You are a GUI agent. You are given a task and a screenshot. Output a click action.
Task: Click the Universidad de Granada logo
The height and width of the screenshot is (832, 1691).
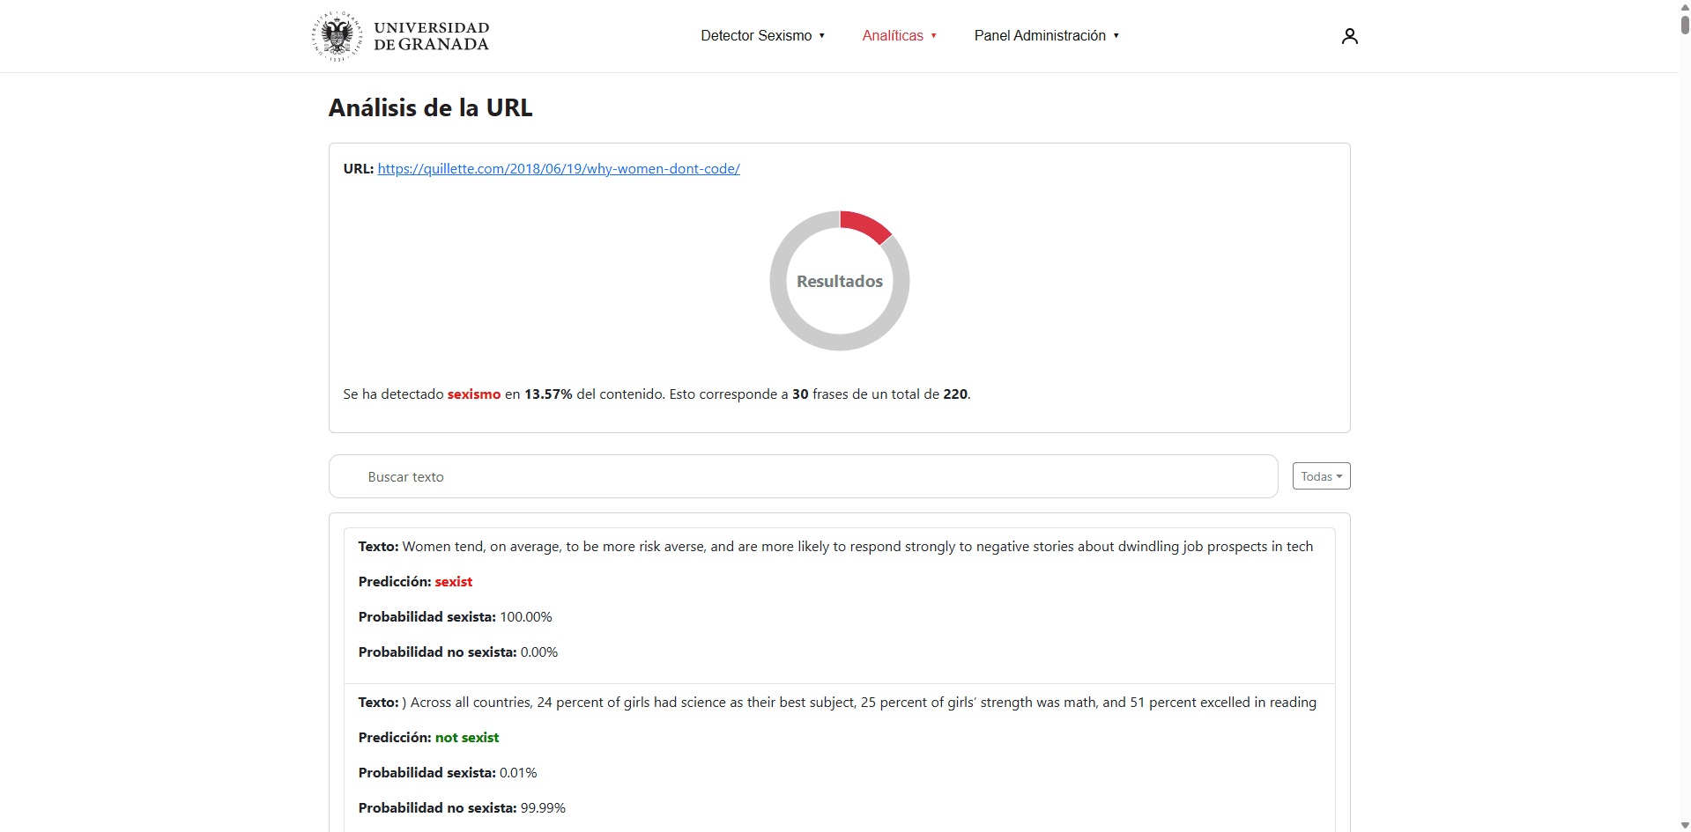[x=400, y=36]
